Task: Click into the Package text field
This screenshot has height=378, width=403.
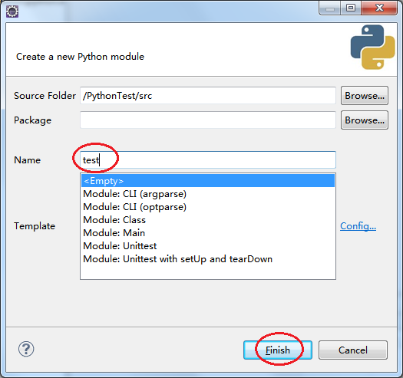Action: point(208,120)
